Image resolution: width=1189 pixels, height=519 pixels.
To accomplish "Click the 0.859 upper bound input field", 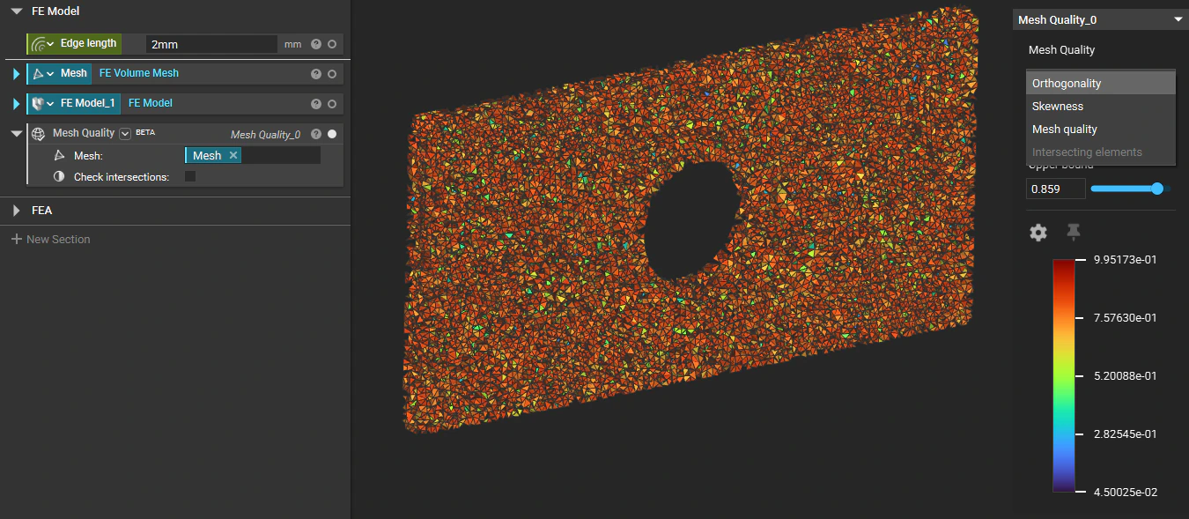I will point(1054,189).
